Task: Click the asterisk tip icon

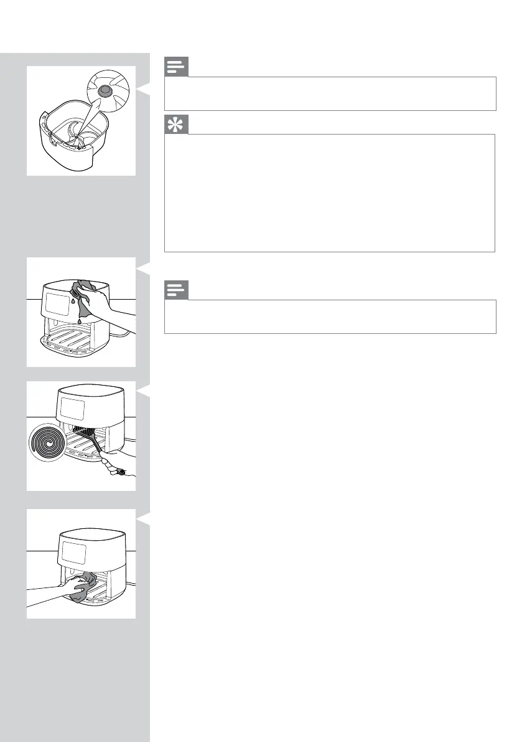Action: [176, 125]
